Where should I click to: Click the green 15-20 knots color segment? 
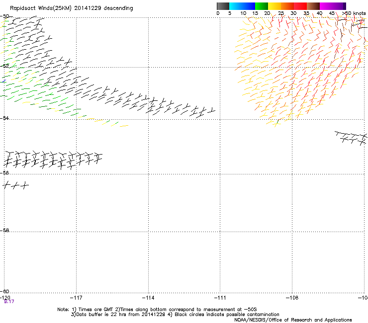click(262, 6)
